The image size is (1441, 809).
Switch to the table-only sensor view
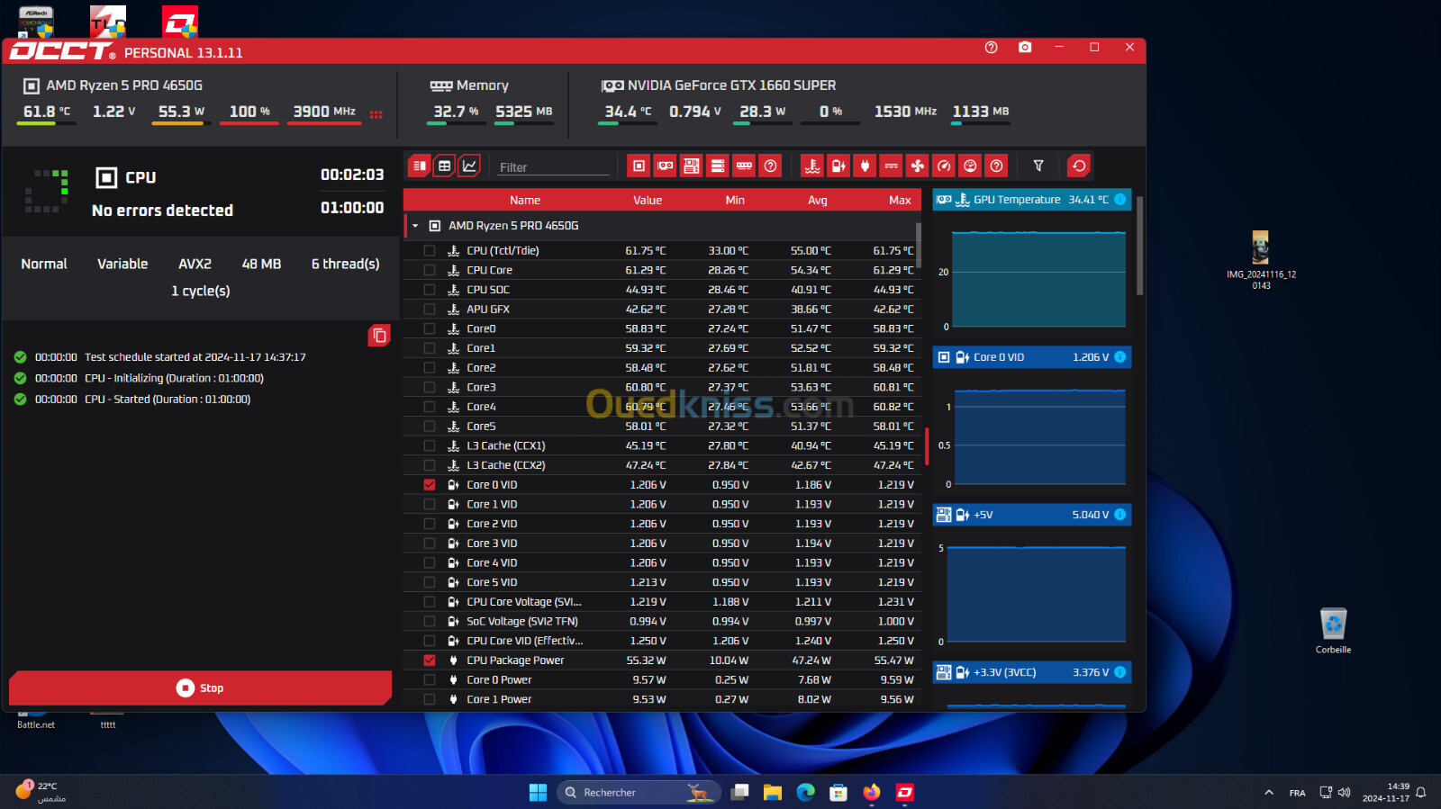(x=444, y=166)
